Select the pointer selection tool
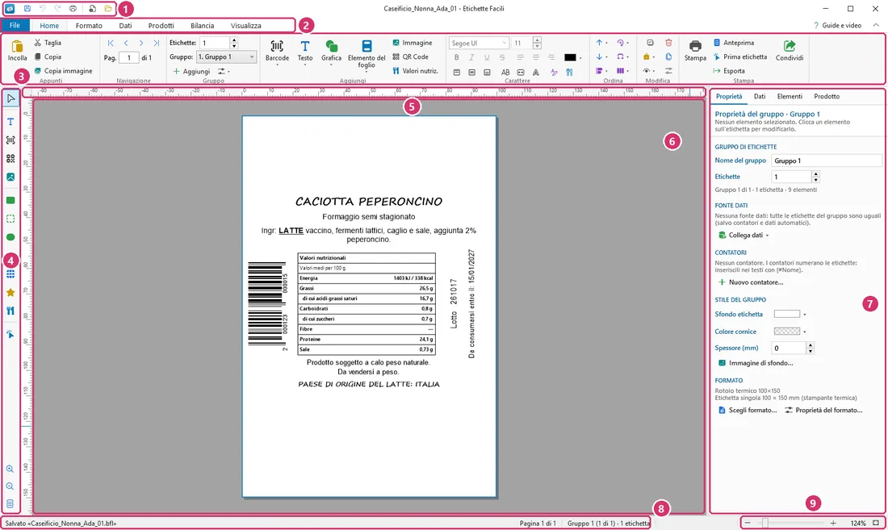The image size is (888, 530). click(10, 98)
